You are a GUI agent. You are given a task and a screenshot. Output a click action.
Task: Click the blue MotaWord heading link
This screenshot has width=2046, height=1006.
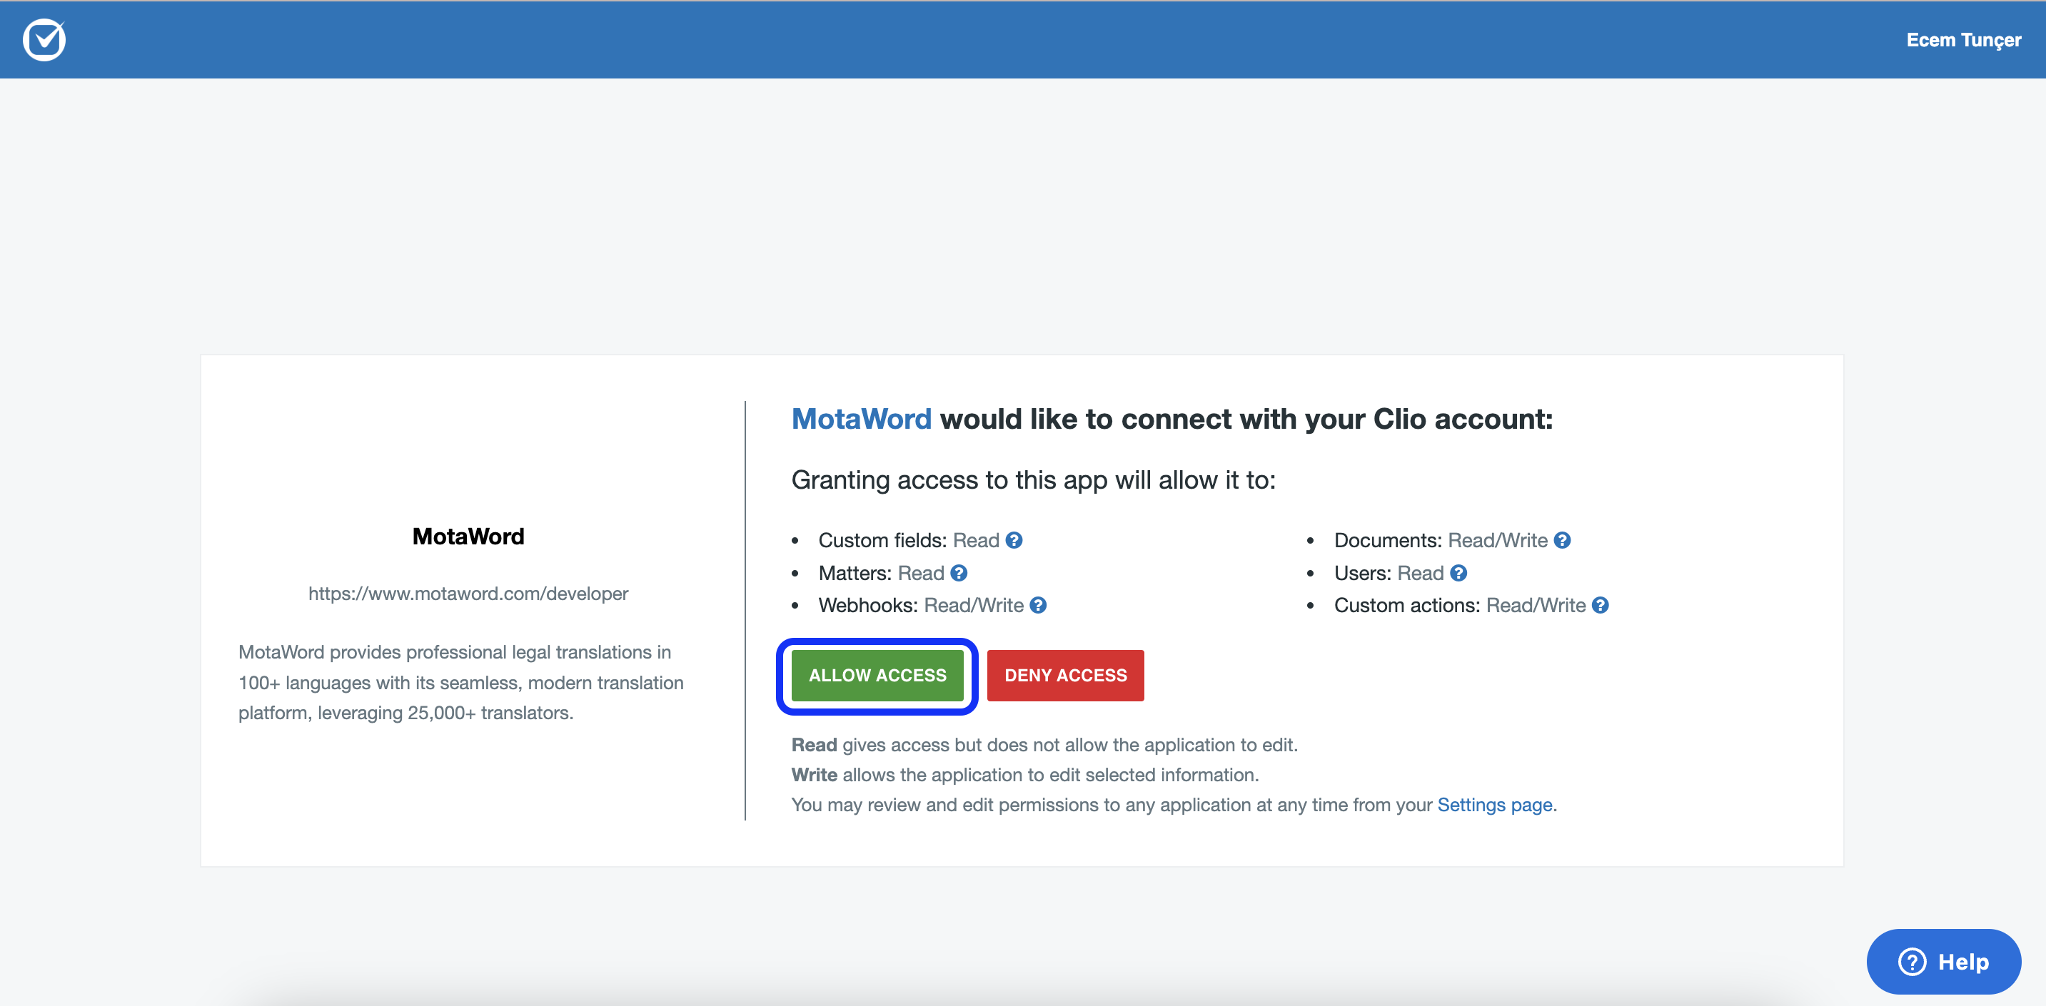tap(861, 418)
